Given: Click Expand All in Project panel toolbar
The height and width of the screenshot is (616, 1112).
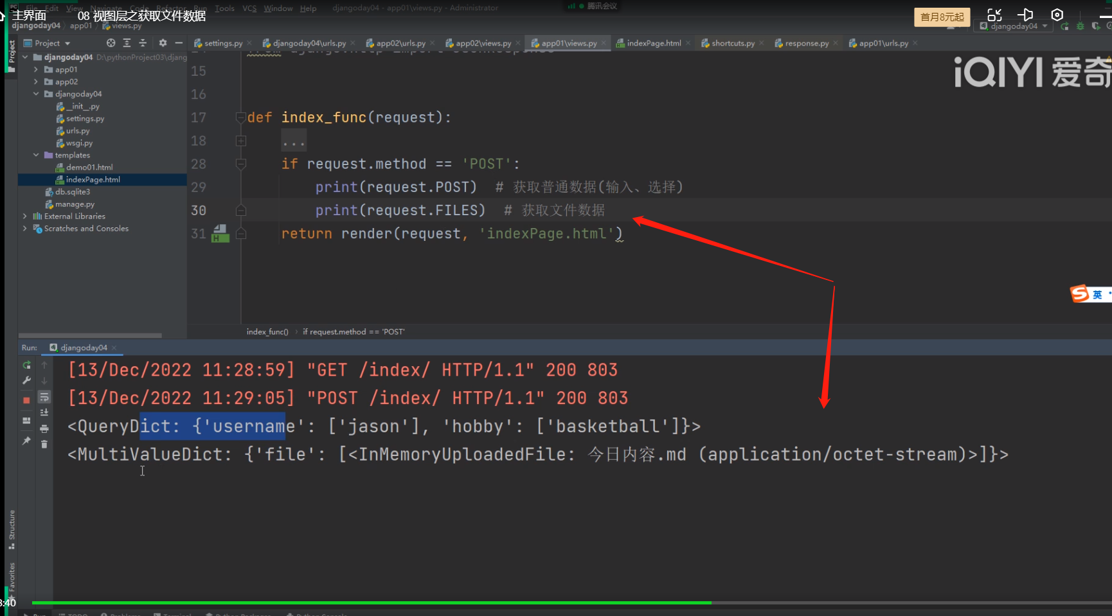Looking at the screenshot, I should [x=127, y=43].
